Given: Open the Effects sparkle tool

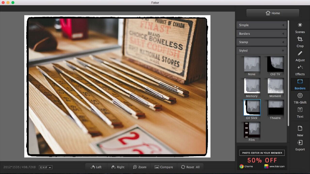Looking at the screenshot, I should point(300,70).
